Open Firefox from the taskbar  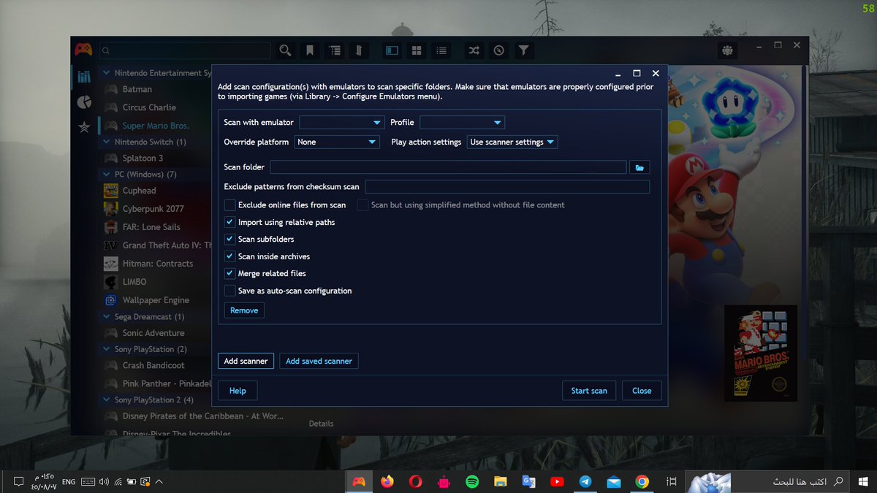point(387,481)
